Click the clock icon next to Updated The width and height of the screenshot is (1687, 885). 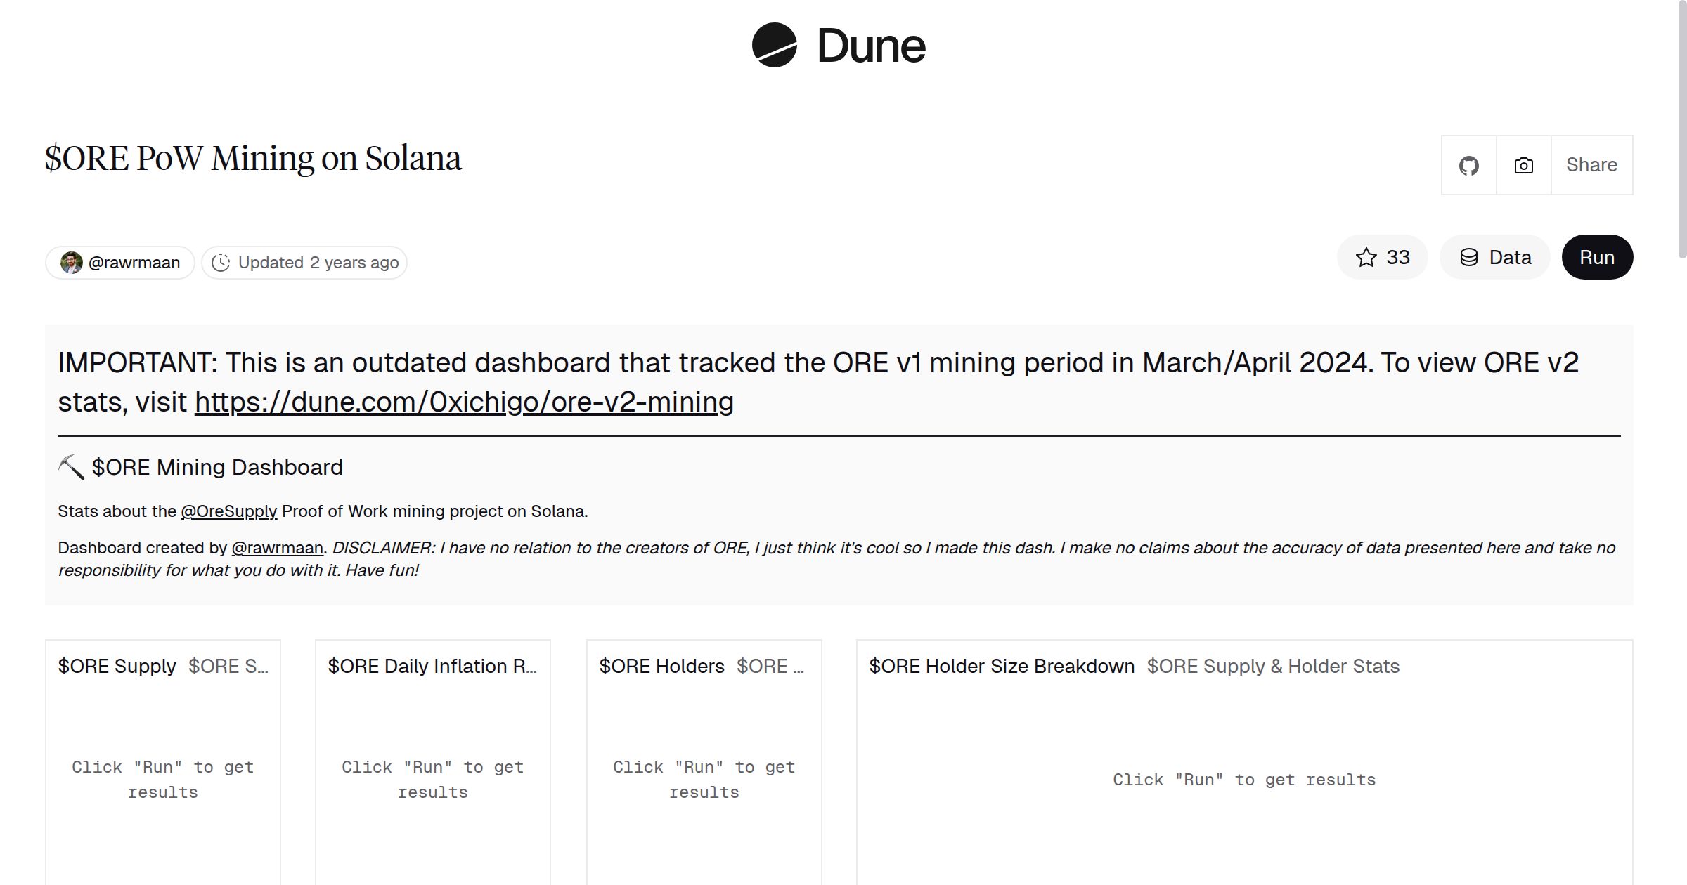[221, 262]
